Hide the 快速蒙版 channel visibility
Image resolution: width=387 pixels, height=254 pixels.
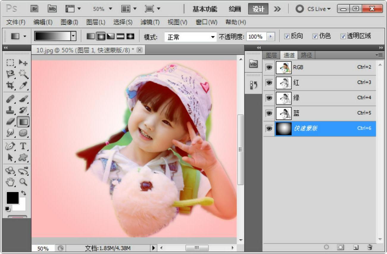269,128
